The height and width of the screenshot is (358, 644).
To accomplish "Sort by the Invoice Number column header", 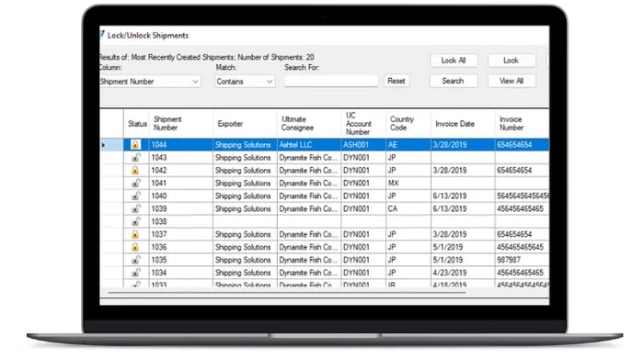I will [x=522, y=123].
